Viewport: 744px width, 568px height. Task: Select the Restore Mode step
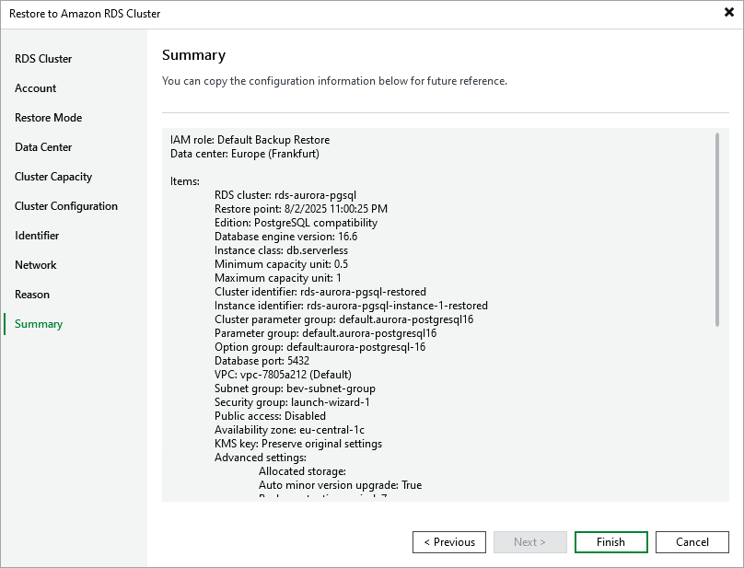pyautogui.click(x=48, y=118)
